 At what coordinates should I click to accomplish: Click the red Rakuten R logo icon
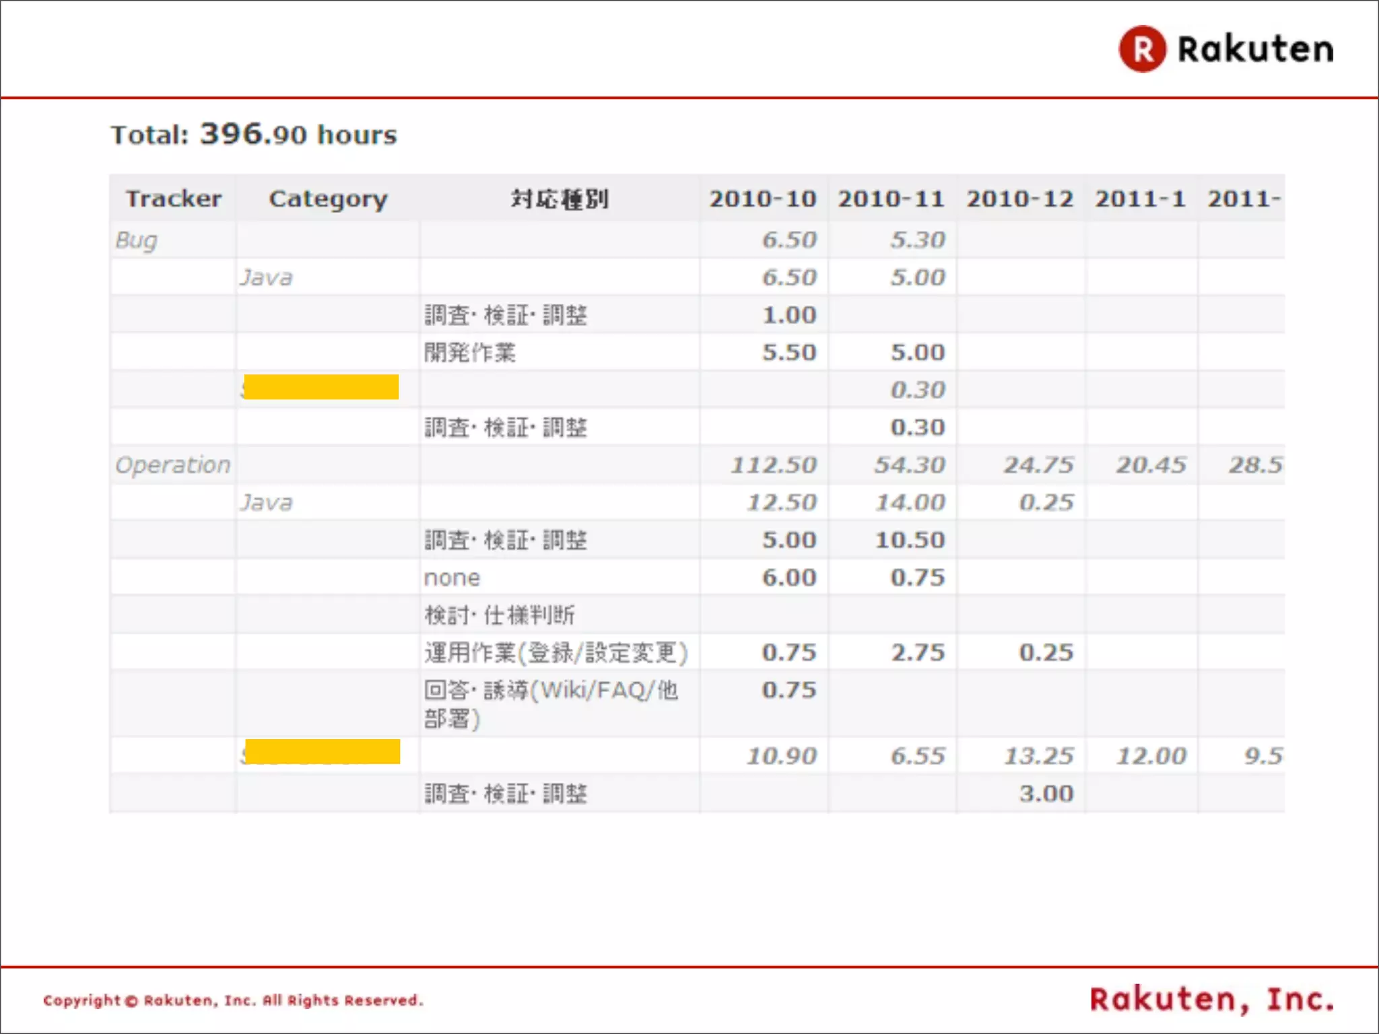click(1142, 49)
